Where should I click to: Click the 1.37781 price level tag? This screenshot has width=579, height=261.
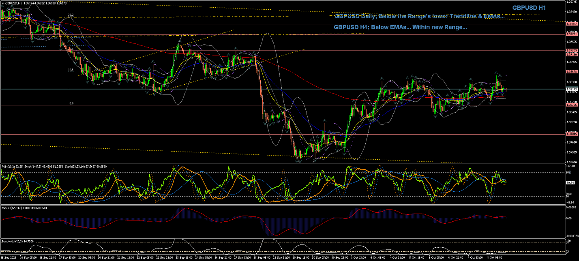pyautogui.click(x=572, y=35)
